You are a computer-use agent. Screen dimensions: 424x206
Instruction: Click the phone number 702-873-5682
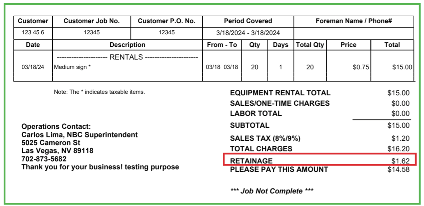44,159
